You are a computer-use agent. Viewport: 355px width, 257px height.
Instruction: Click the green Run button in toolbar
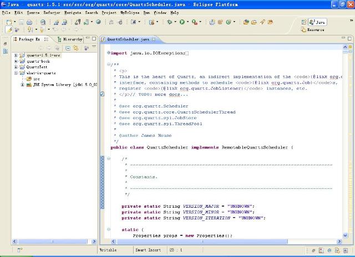coord(181,22)
